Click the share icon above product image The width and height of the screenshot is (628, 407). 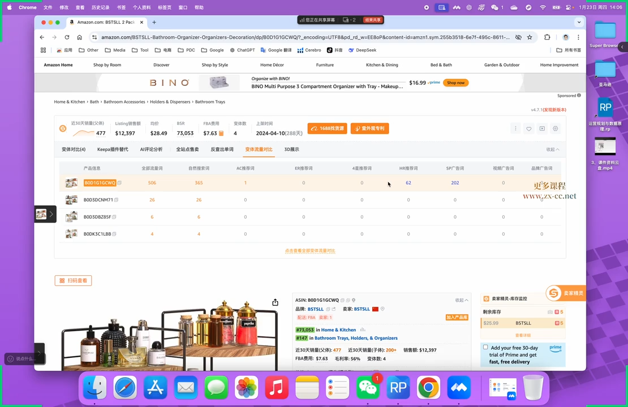[x=275, y=302]
